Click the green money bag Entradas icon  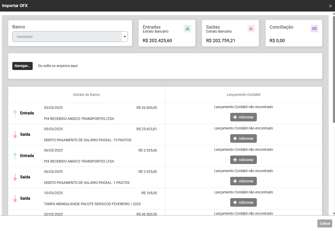[187, 29]
